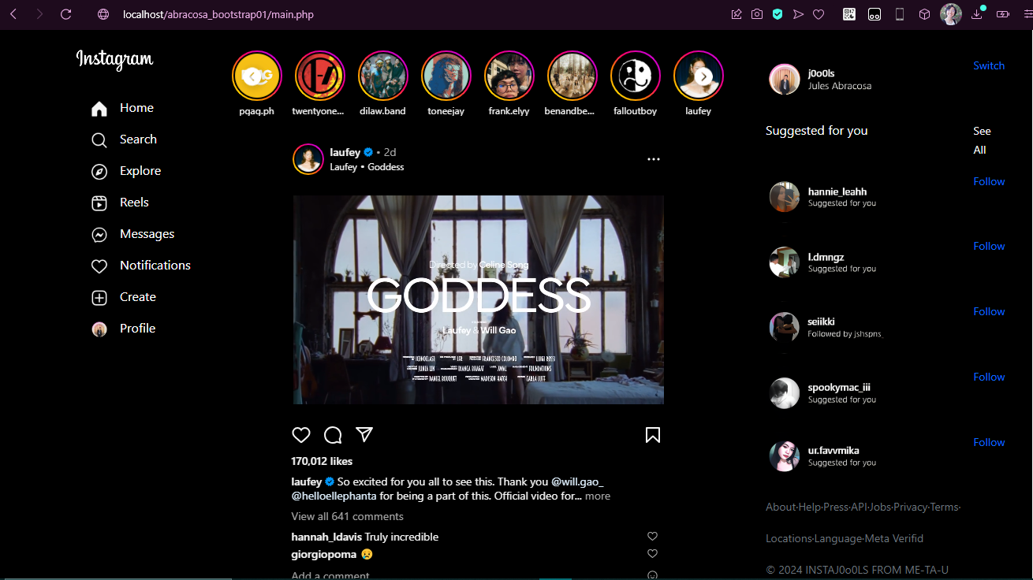Expand caption by clicking more
Viewport: 1033px width, 580px height.
(x=597, y=496)
